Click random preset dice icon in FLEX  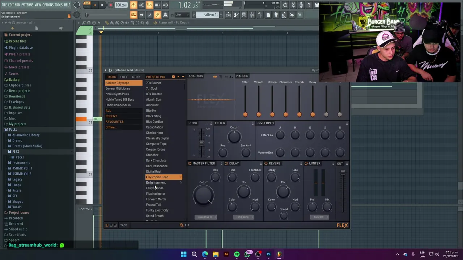pyautogui.click(x=173, y=77)
